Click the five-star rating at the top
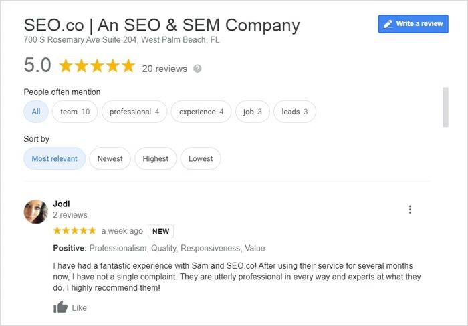Screen dimensions: 468x326 (x=97, y=66)
